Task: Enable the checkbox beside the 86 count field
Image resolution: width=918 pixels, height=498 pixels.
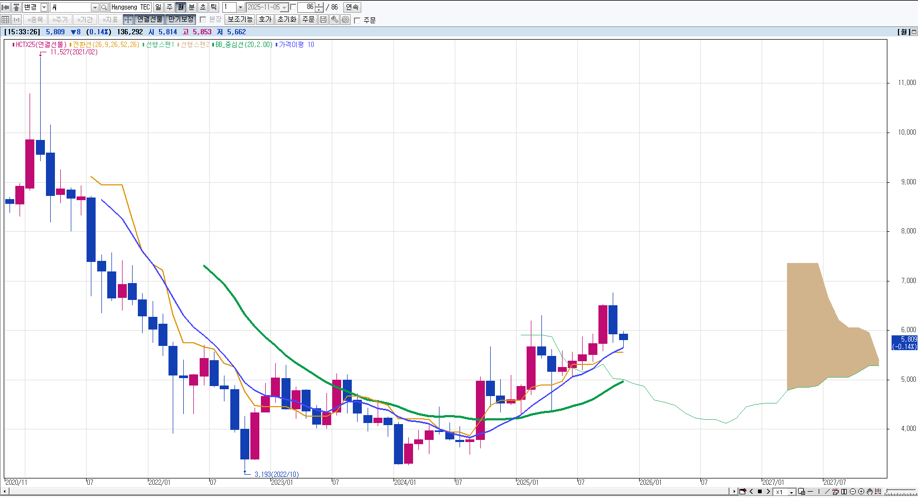Action: coord(294,7)
